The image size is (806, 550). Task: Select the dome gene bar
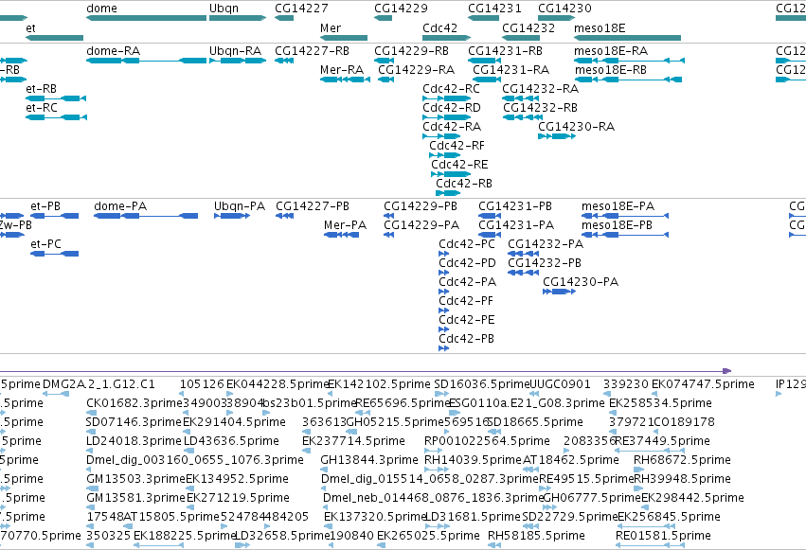(x=146, y=18)
